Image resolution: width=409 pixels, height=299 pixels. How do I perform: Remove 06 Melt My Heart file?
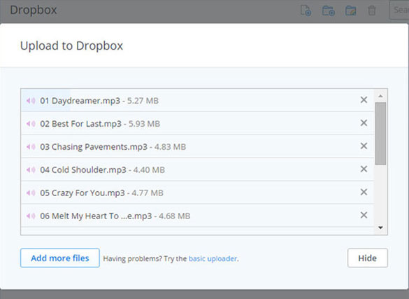pyautogui.click(x=364, y=215)
